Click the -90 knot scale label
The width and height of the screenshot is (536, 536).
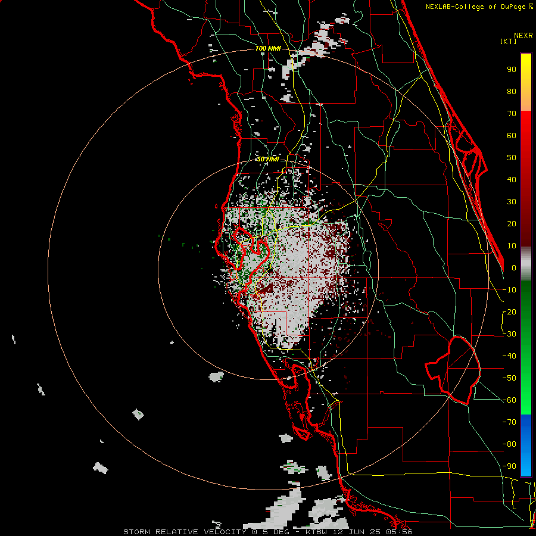[x=509, y=466]
